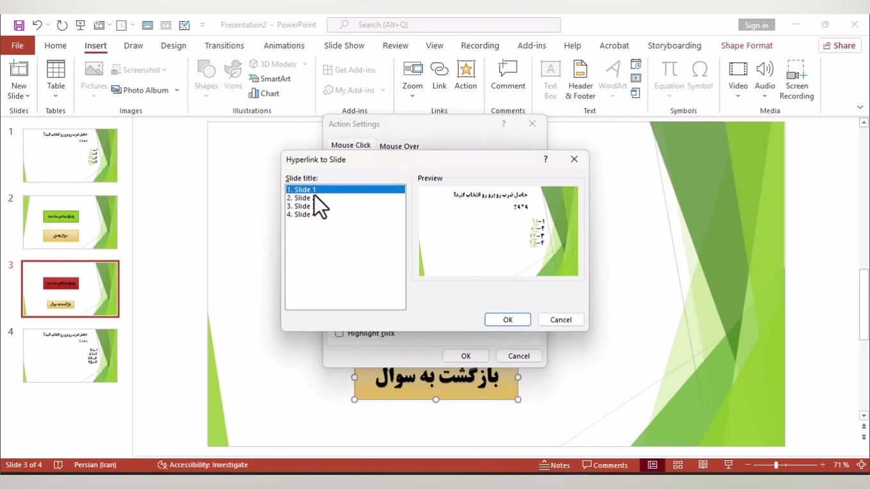This screenshot has height=489, width=870.
Task: Add a new Comment
Action: [x=508, y=76]
